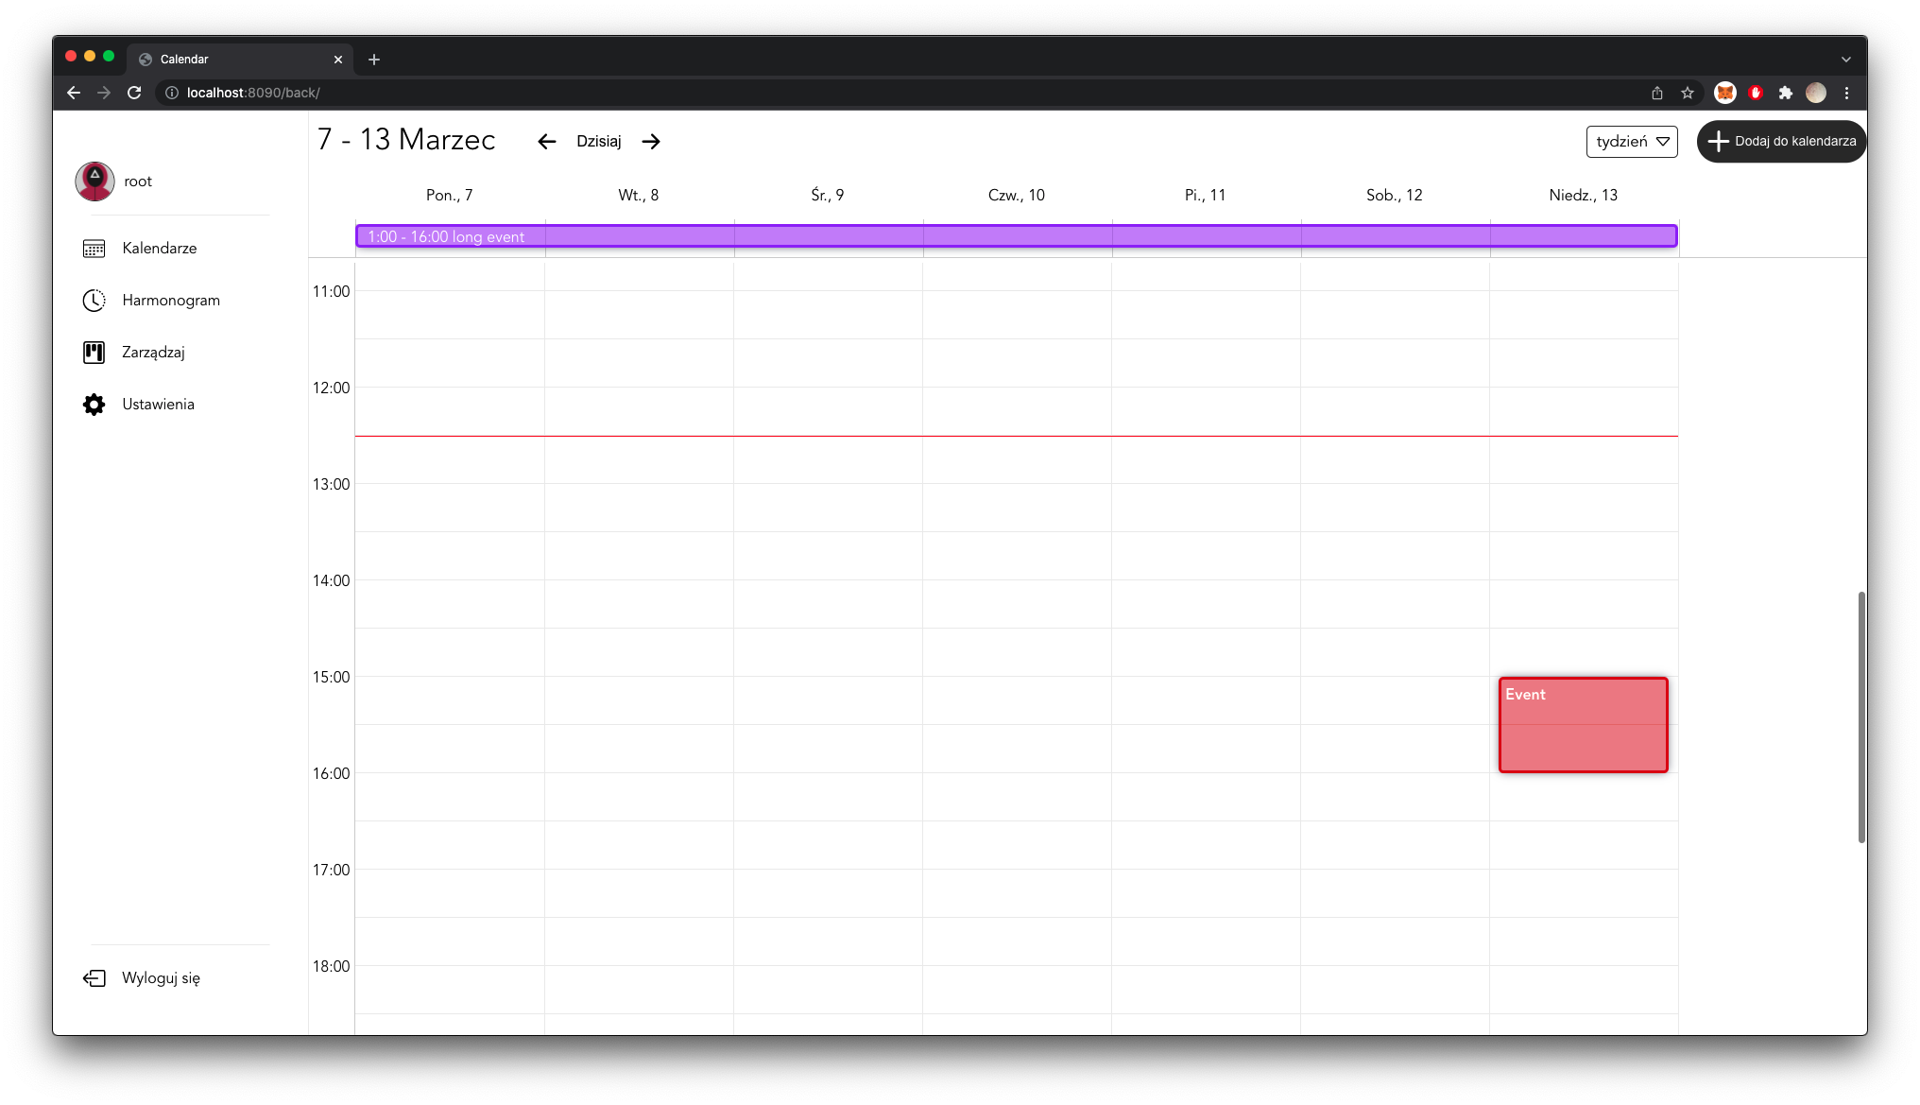
Task: Open Harmonogram menu item
Action: [x=171, y=301]
